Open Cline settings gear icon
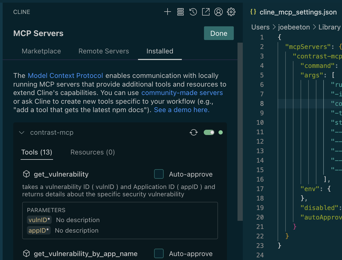The width and height of the screenshot is (342, 260). (x=231, y=12)
